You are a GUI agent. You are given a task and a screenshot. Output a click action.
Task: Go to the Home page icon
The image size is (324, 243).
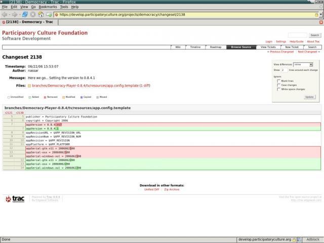40,15
